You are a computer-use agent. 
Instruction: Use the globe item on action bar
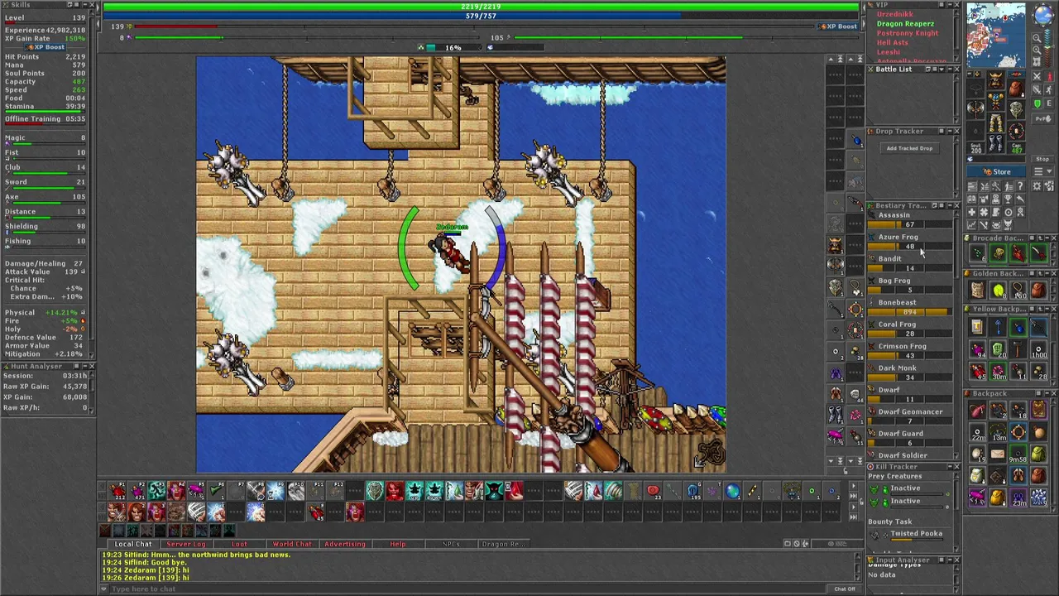point(733,490)
